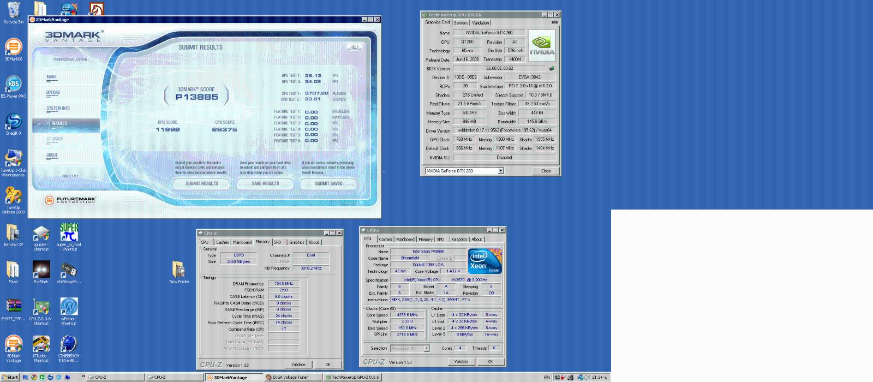
Task: Open the New Folder desktop icon
Action: pyautogui.click(x=179, y=272)
